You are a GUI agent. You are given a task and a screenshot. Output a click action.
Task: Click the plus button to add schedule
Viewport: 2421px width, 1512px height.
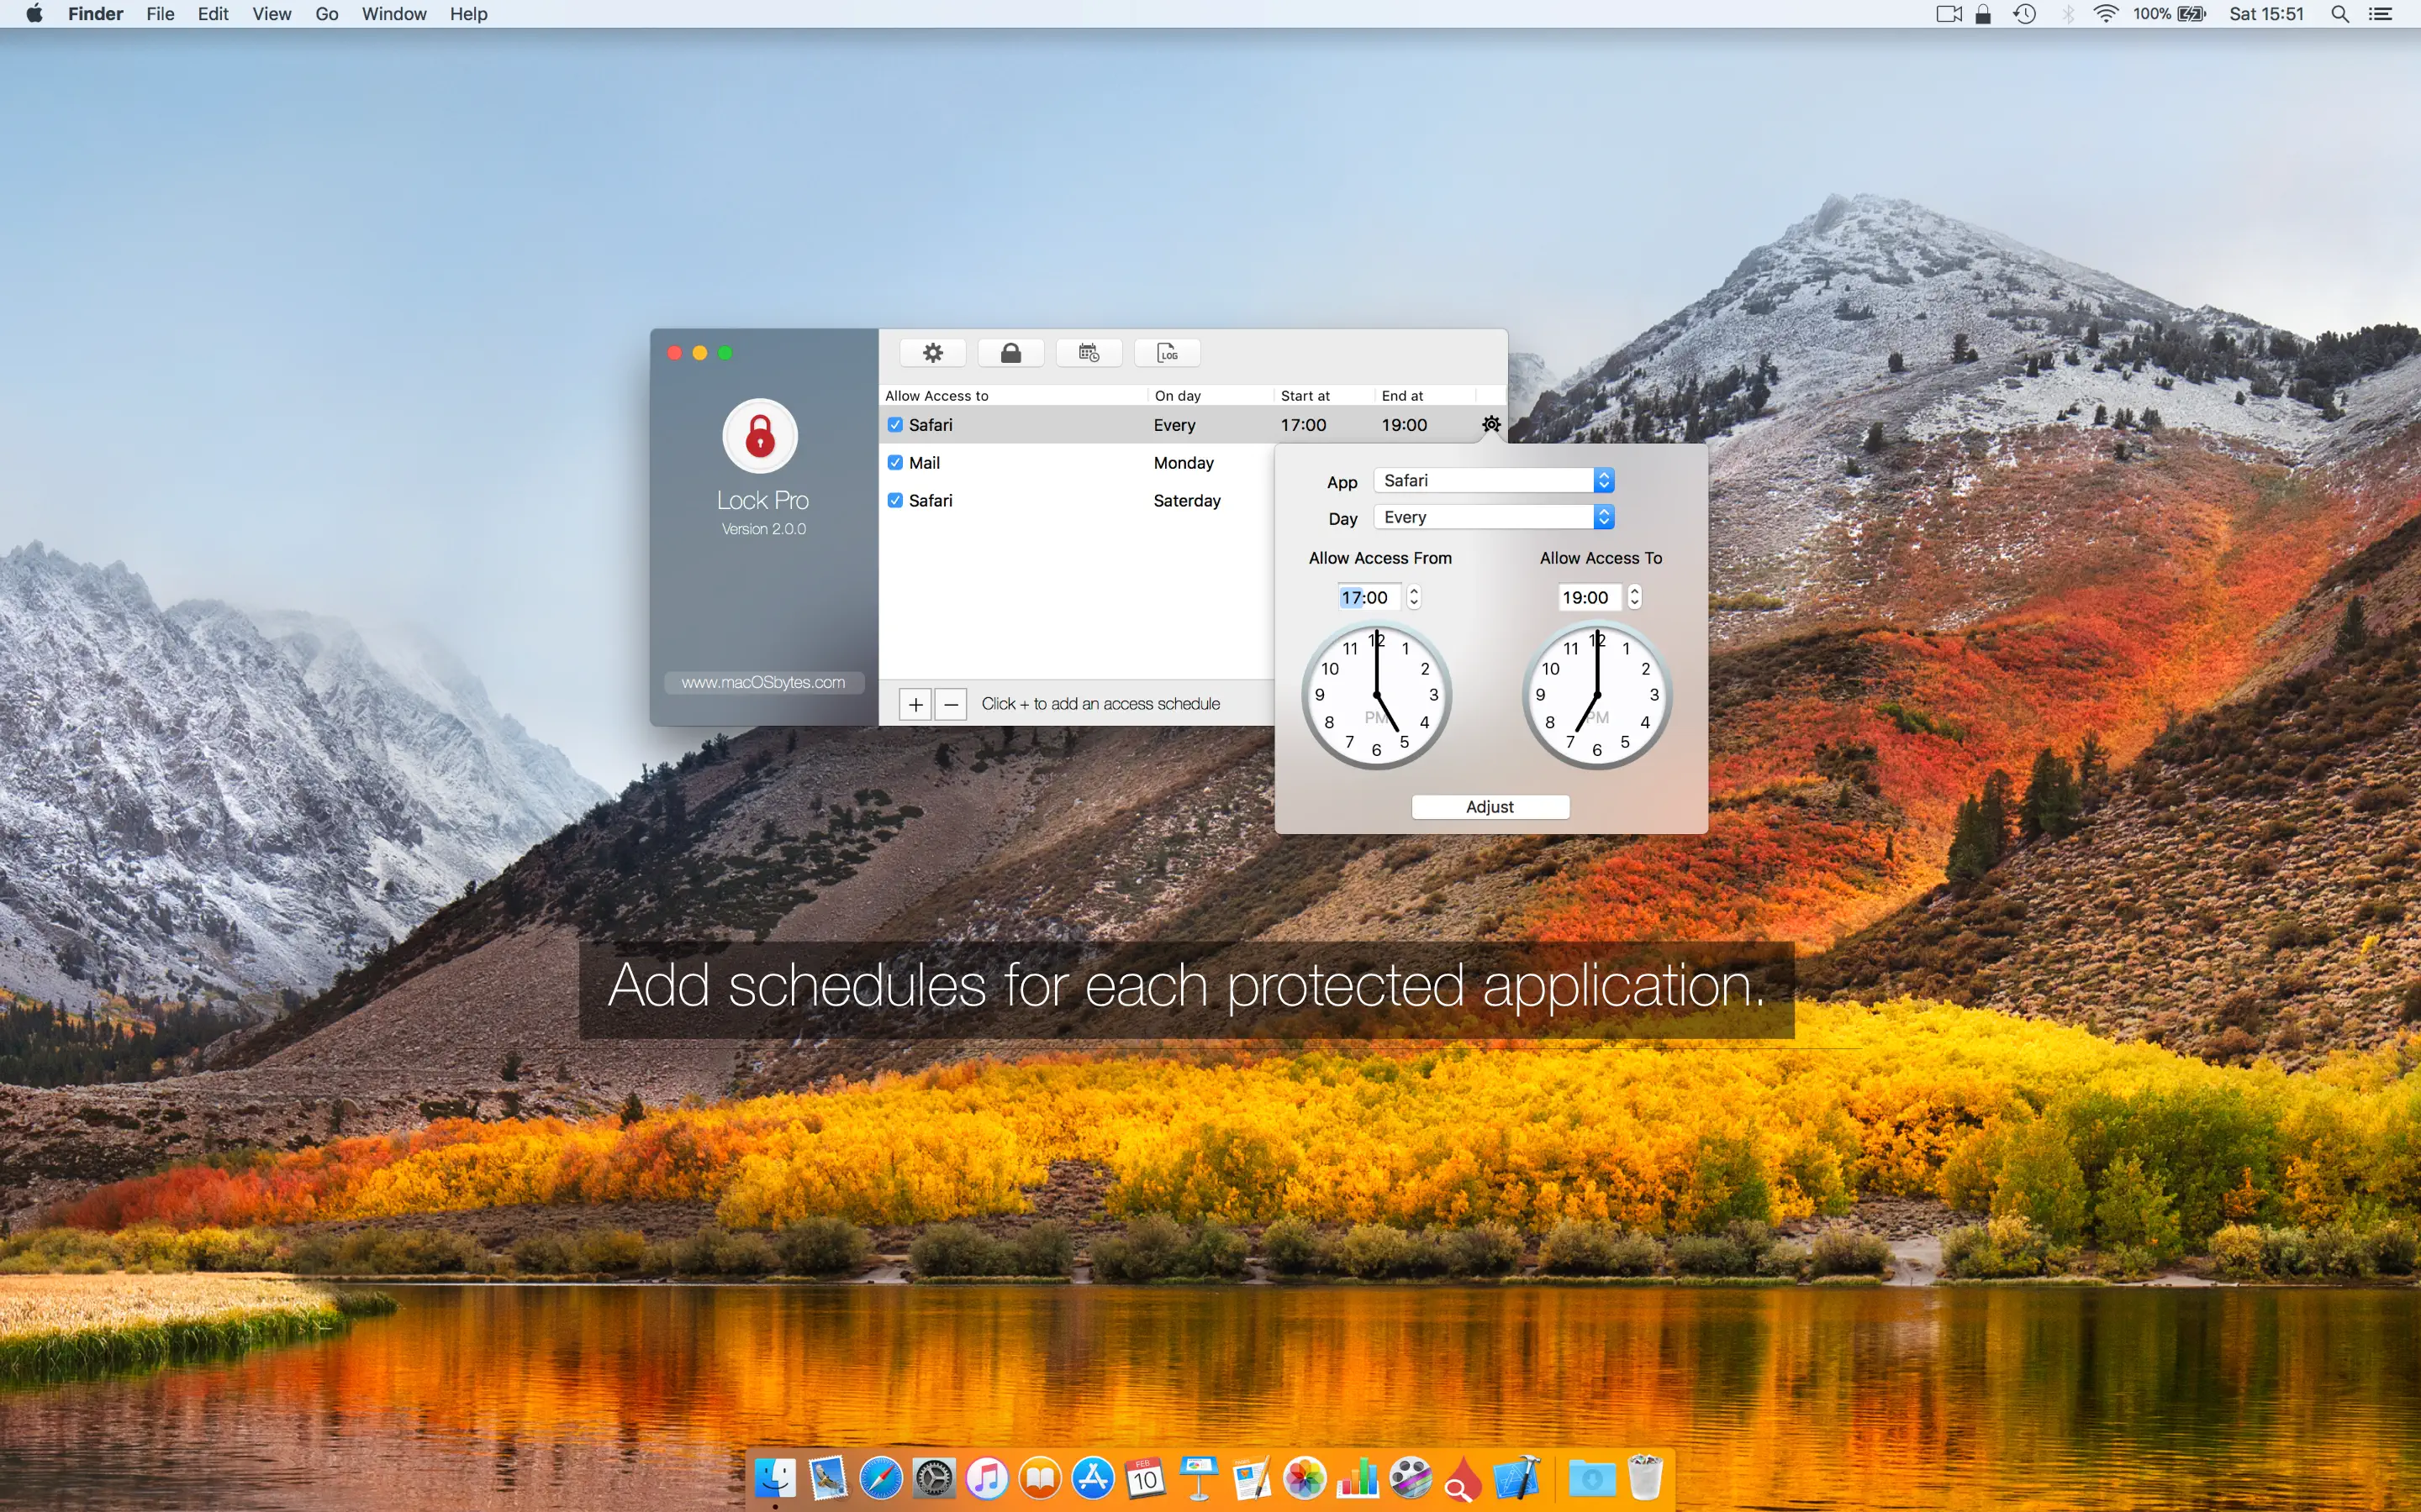(x=915, y=704)
